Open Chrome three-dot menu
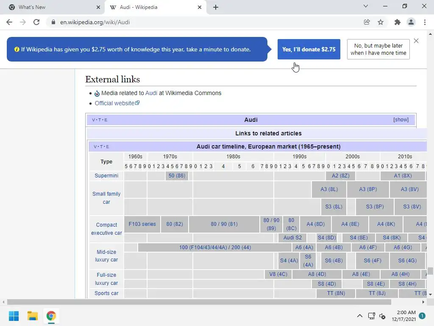Viewport: 434px width, 326px height. (x=425, y=22)
